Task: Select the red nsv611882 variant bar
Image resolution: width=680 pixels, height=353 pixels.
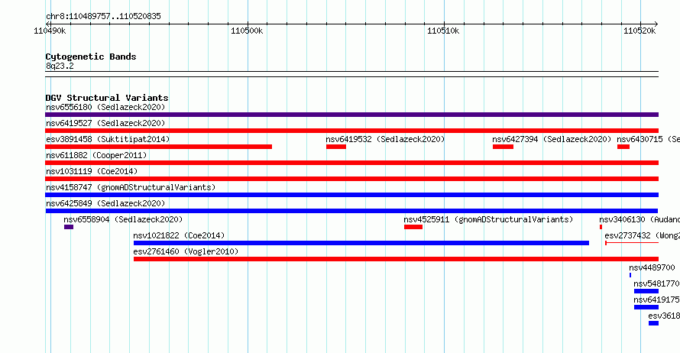Action: coord(351,163)
